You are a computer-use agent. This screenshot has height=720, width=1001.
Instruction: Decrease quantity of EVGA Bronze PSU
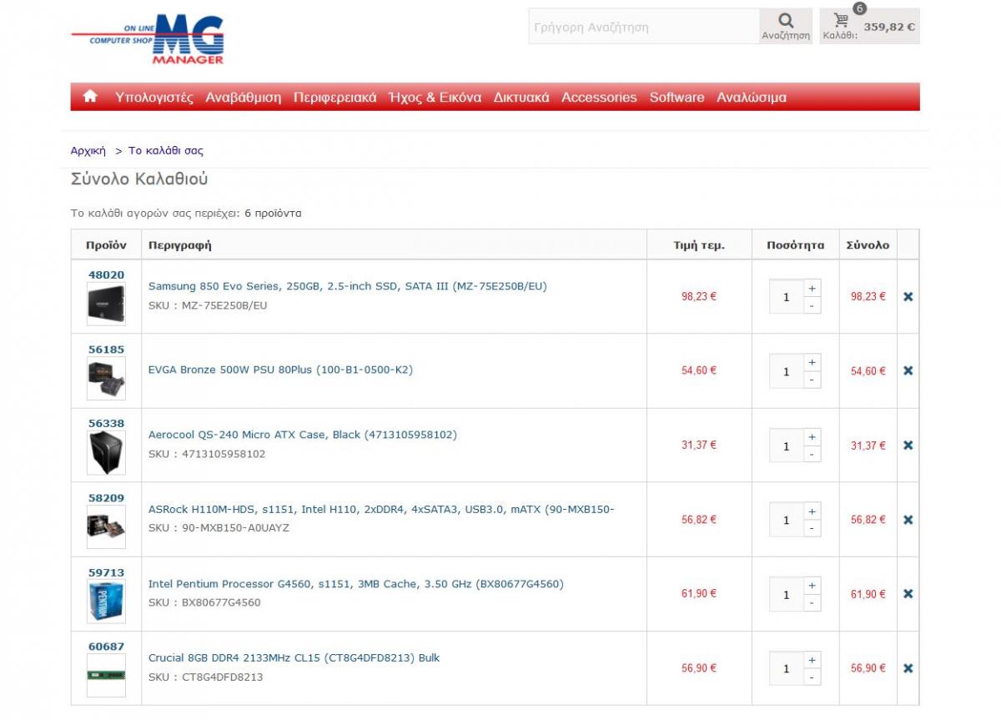point(812,380)
